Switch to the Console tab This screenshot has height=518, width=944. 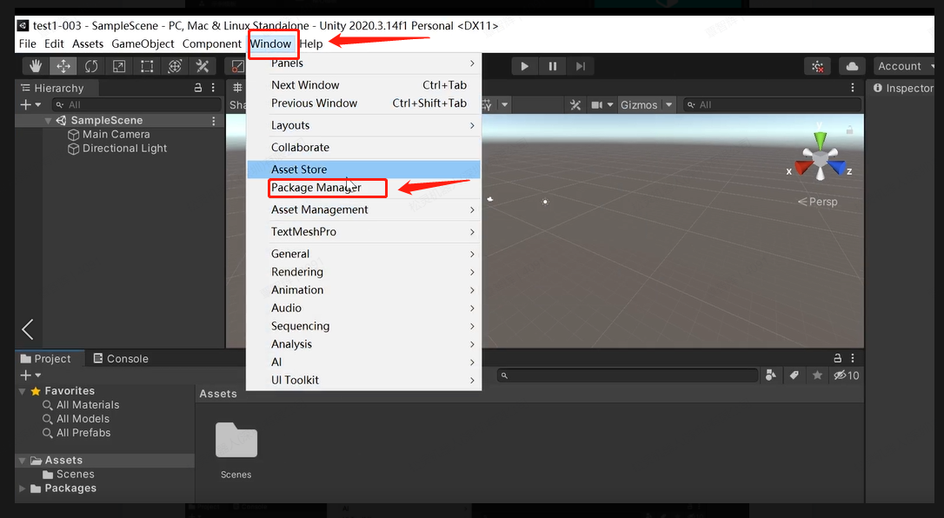coord(121,359)
